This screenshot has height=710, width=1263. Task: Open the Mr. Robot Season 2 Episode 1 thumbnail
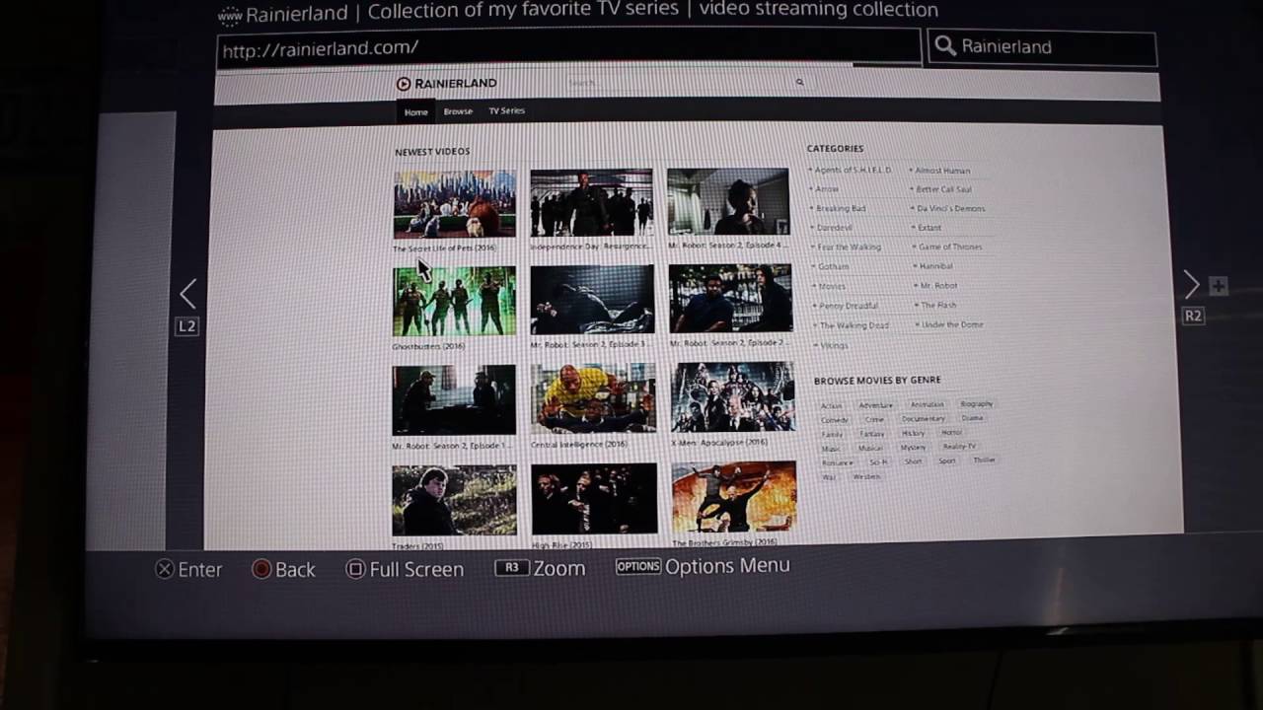(x=454, y=400)
